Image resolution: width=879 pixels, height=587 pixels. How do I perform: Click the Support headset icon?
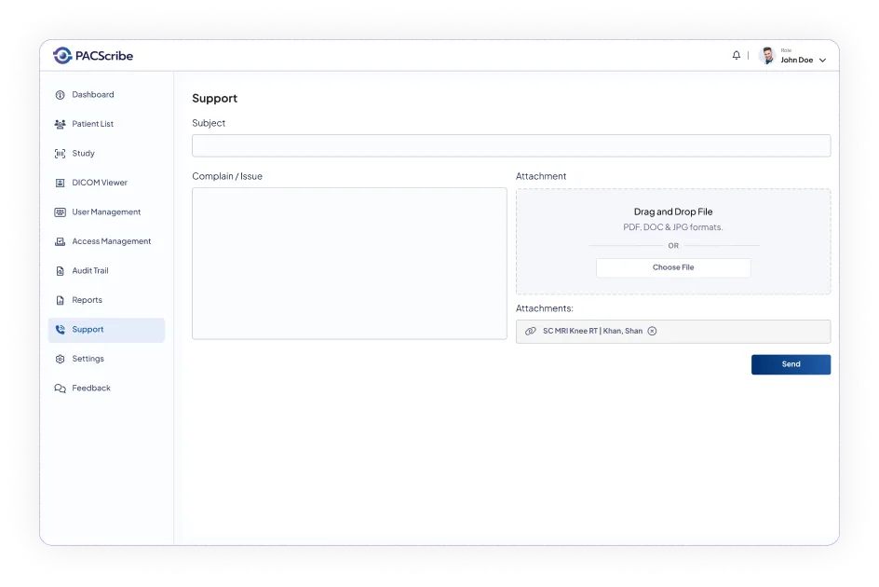coord(61,329)
